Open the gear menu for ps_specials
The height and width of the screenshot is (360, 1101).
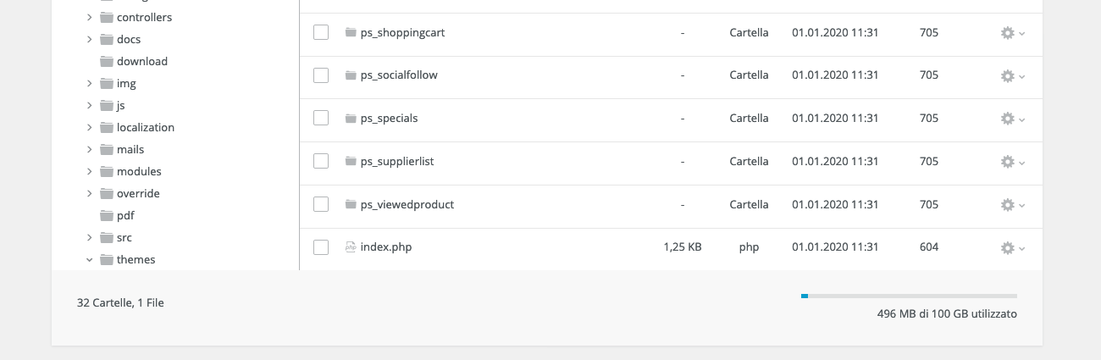pyautogui.click(x=1012, y=119)
